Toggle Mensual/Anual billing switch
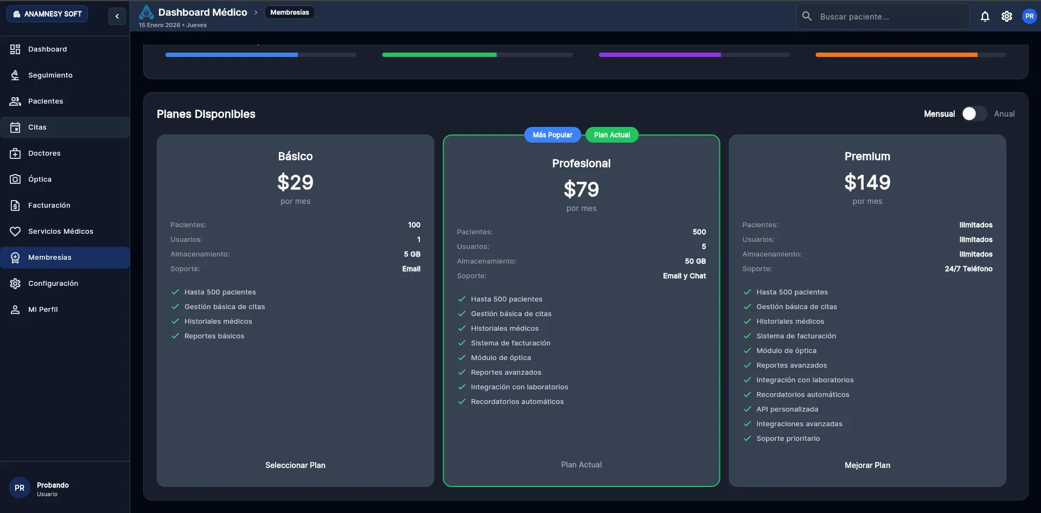Screen dimensions: 1041x513 (974, 114)
